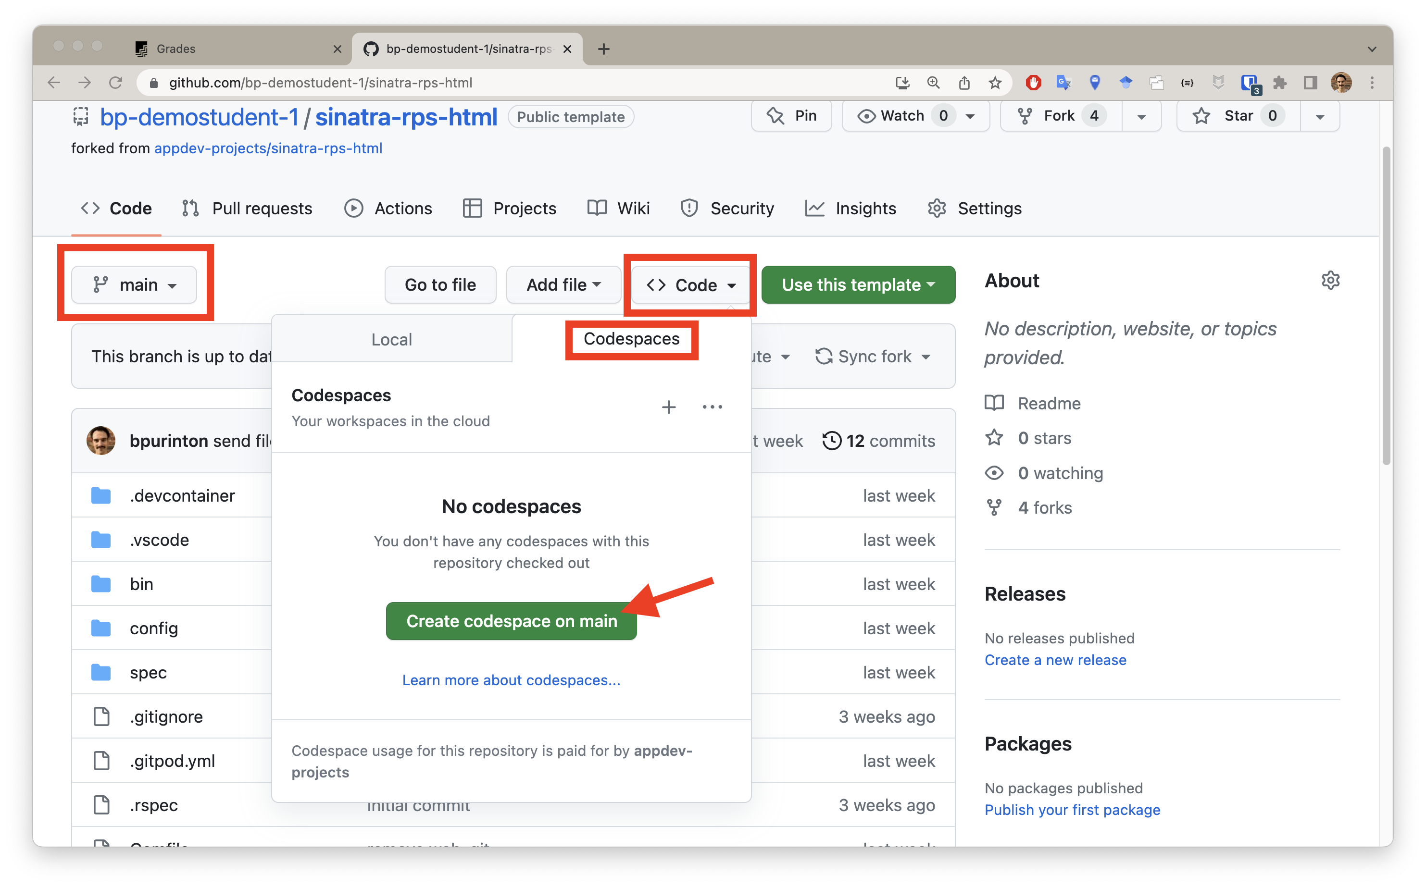The image size is (1426, 887).
Task: Switch to the Local tab
Action: point(391,340)
